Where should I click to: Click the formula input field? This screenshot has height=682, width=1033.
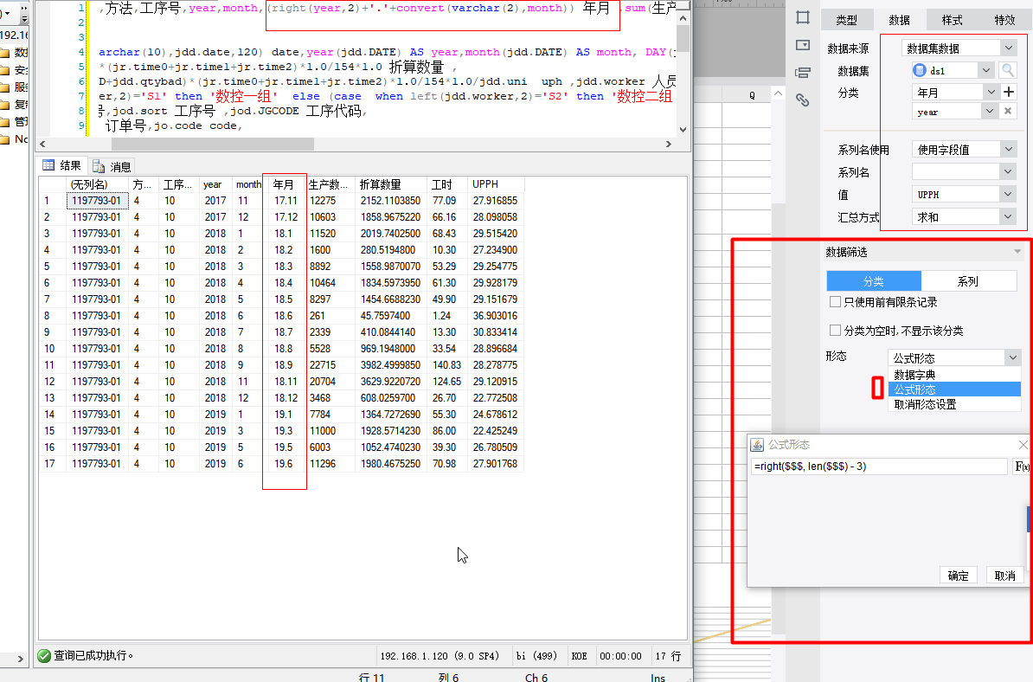click(879, 466)
